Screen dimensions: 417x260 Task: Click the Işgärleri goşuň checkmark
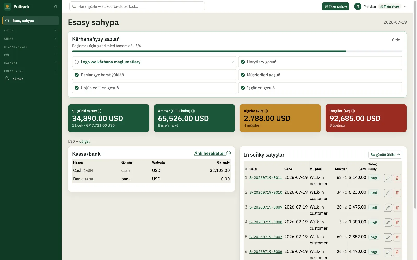243,88
